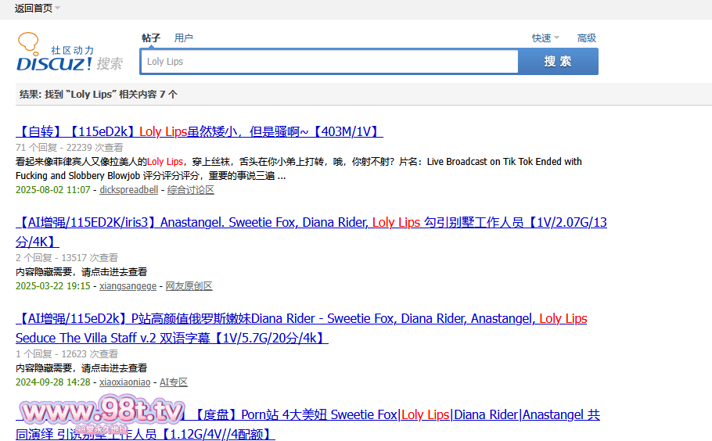
Task: Open the 高级 advanced search link
Action: pyautogui.click(x=586, y=38)
